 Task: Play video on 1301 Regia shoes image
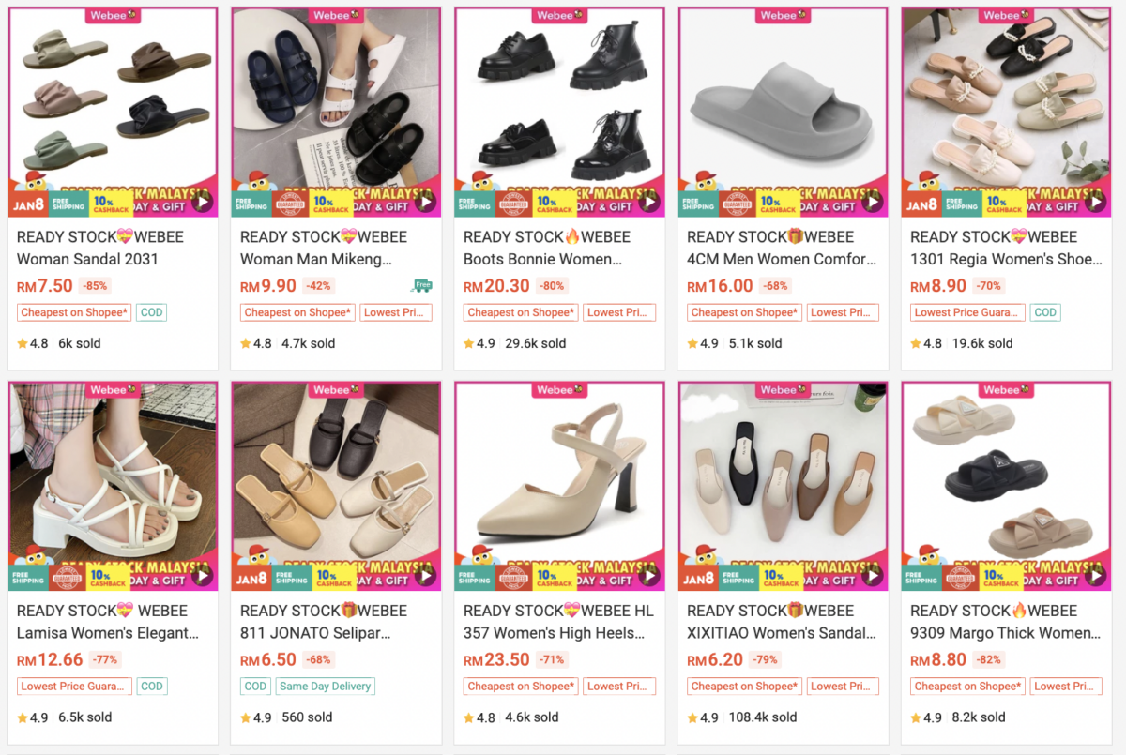[x=1095, y=202]
